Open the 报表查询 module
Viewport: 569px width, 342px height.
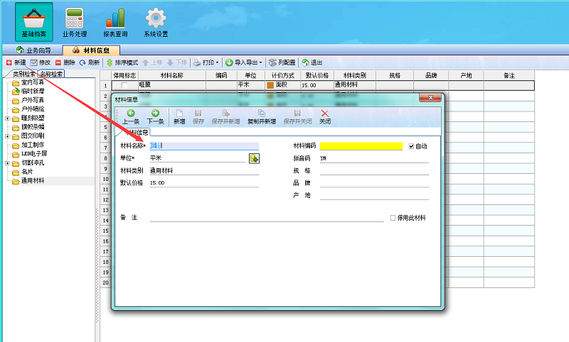(115, 23)
